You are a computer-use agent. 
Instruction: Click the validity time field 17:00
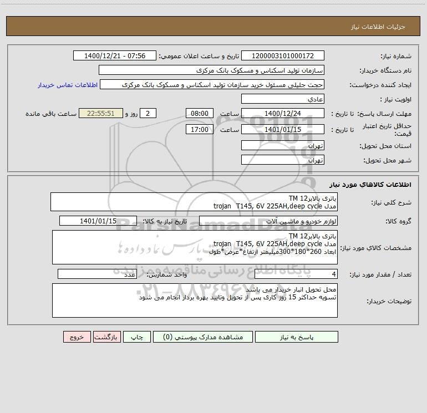pos(199,129)
